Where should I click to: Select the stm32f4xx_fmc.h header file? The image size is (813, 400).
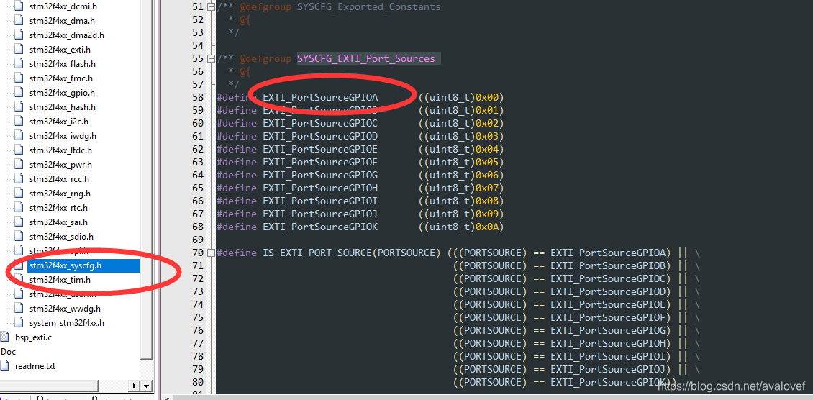(61, 78)
